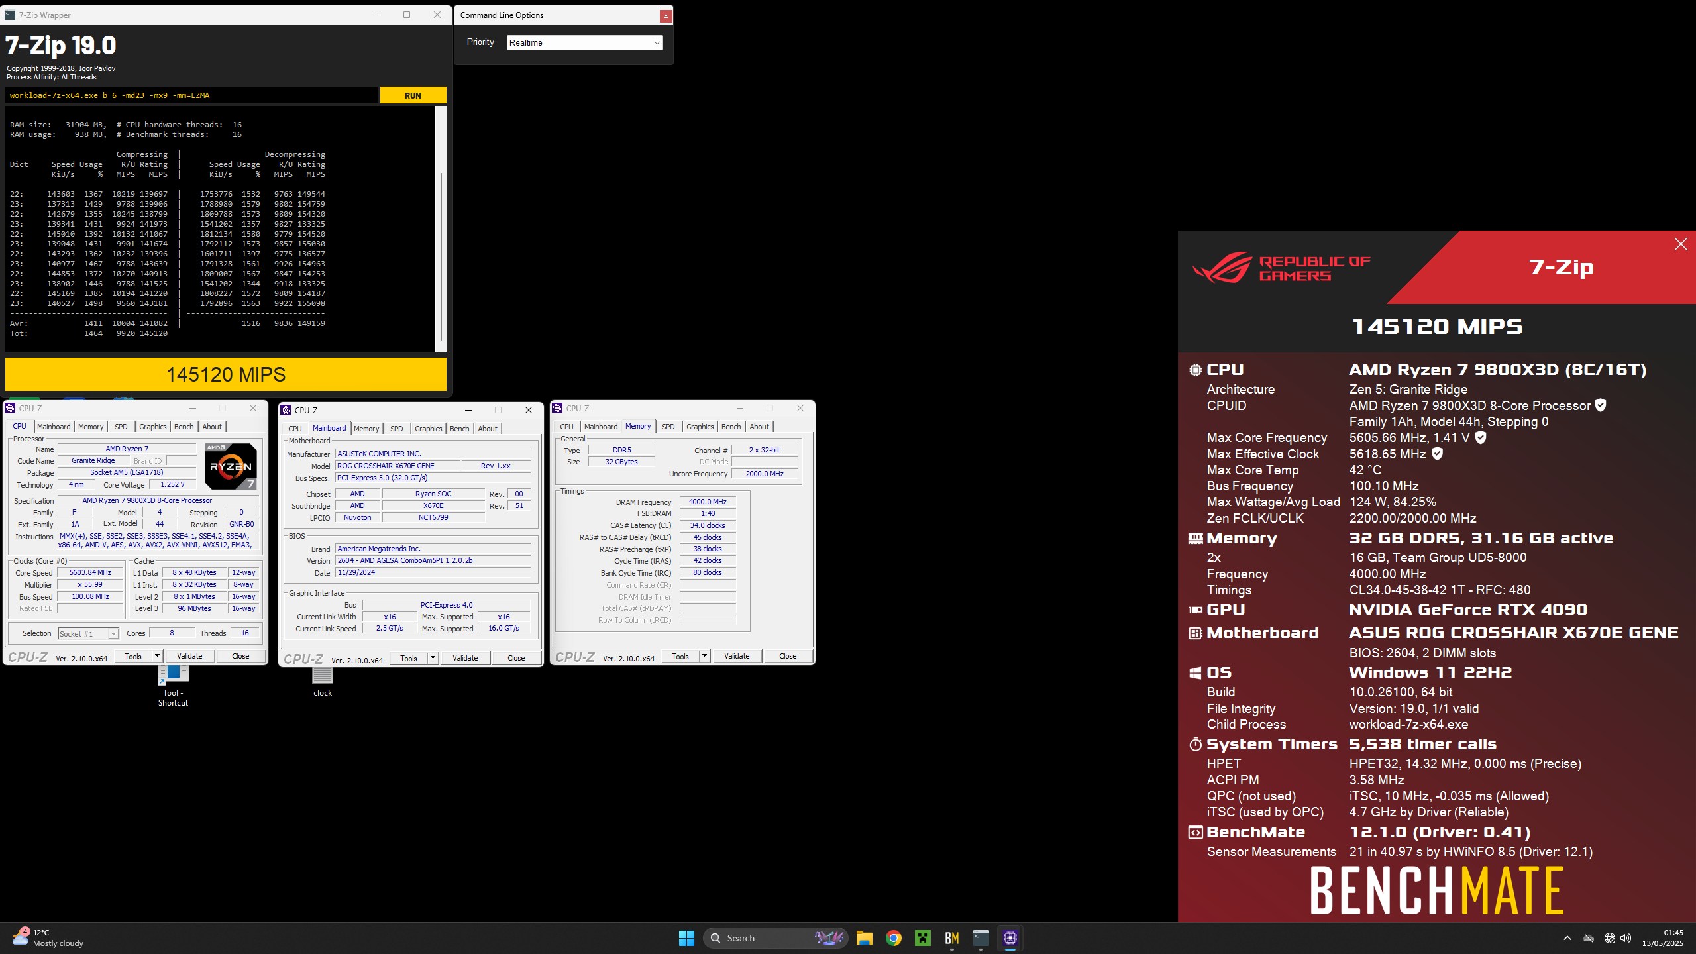The image size is (1696, 954).
Task: Click the Max Core Frequency verified shield
Action: (x=1481, y=437)
